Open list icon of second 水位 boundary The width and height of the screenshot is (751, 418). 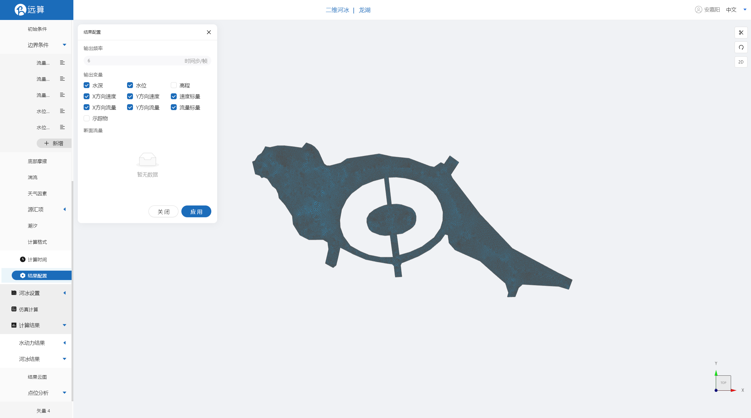pyautogui.click(x=62, y=127)
